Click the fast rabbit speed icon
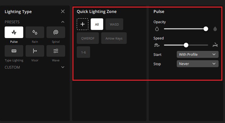Viewport: 225px width, 123px height. pyautogui.click(x=215, y=45)
